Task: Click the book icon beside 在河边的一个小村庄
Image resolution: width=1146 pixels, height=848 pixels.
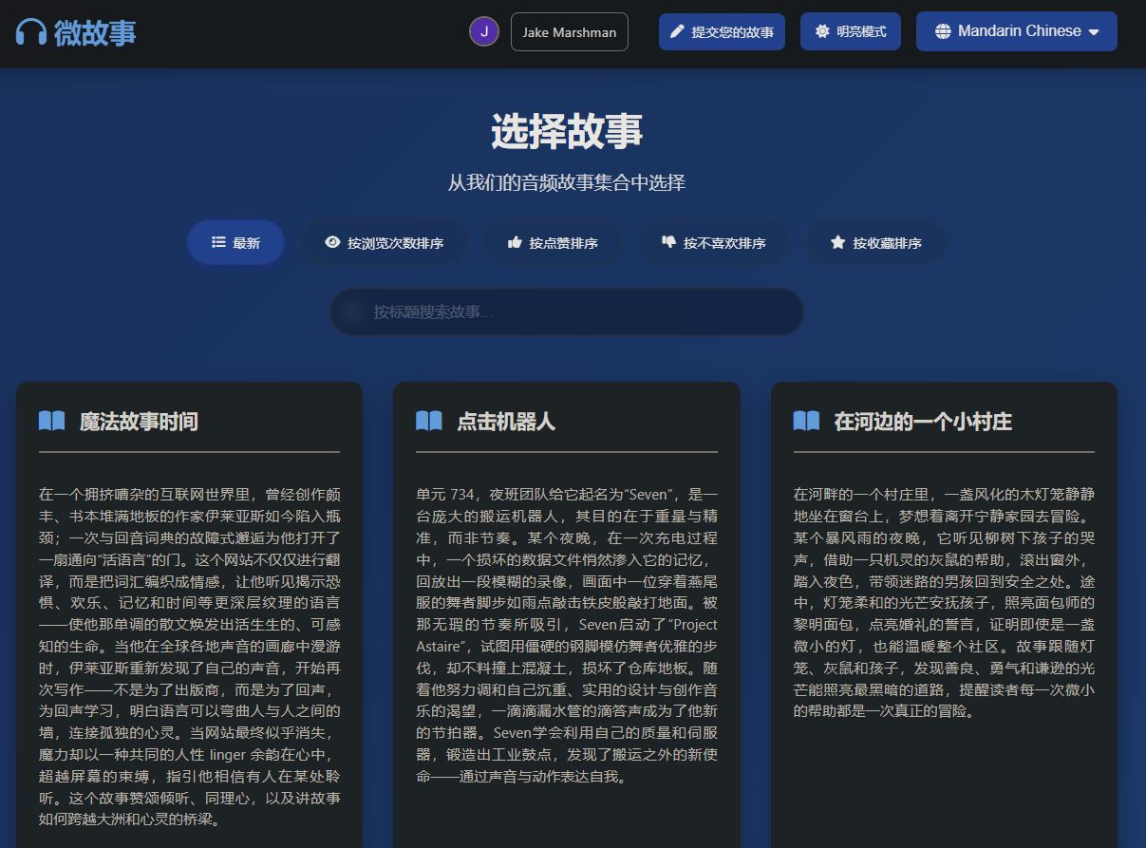Action: click(806, 421)
